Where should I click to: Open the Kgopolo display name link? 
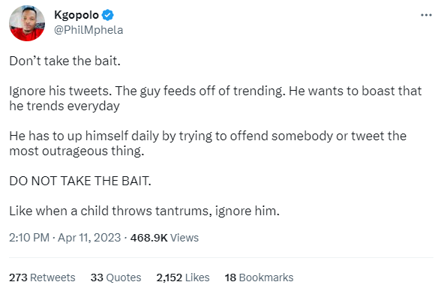(76, 15)
